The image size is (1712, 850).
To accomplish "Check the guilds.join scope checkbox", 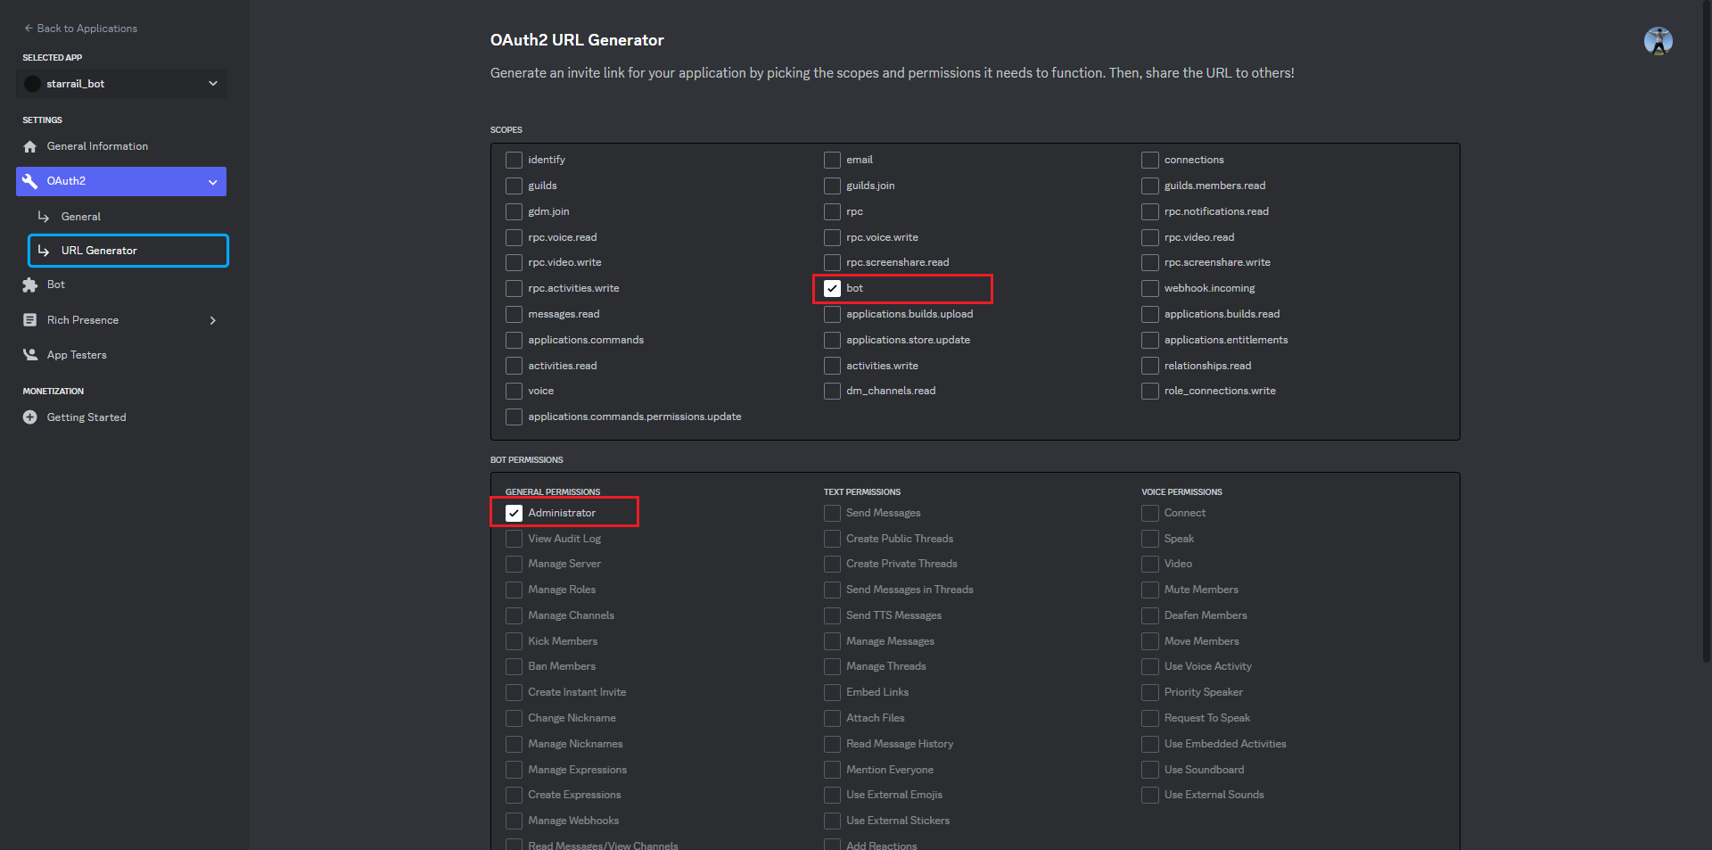I will coord(832,186).
